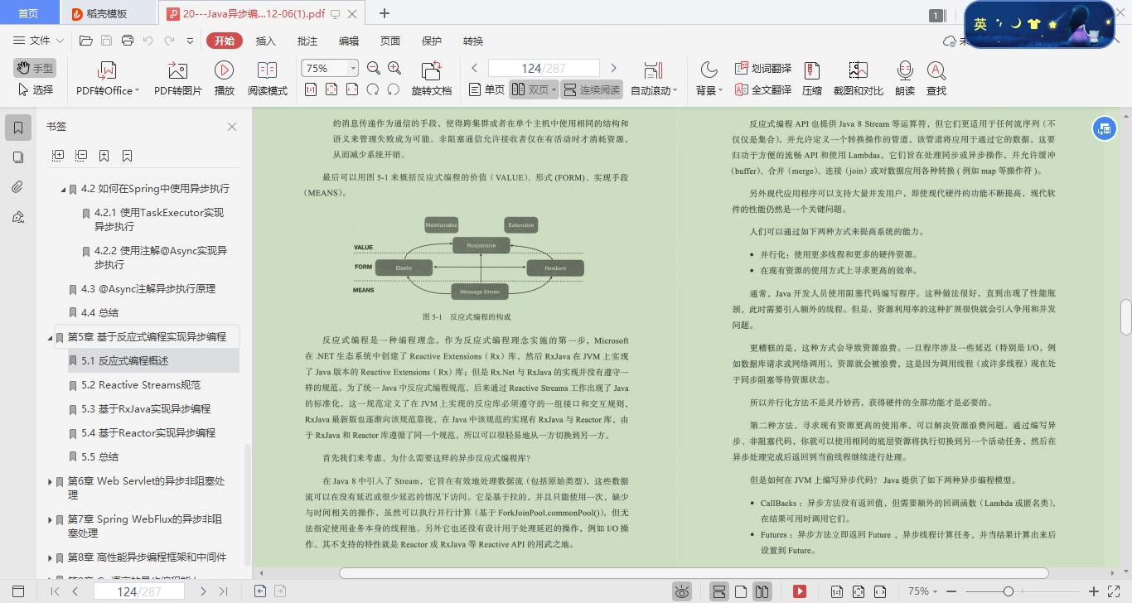Open bookmark 5.4 基于Reactor实现异步编程
The width and height of the screenshot is (1132, 603).
click(148, 432)
